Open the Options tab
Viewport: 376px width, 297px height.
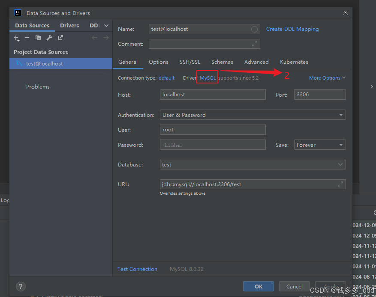159,62
